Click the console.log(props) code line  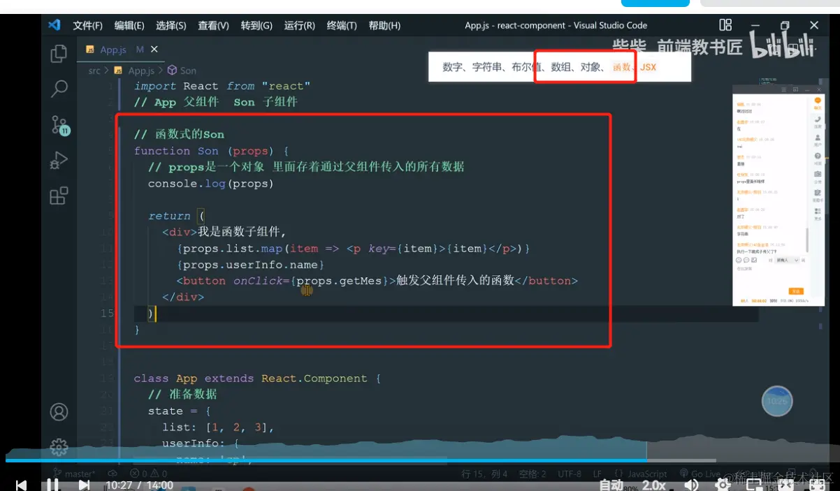pyautogui.click(x=210, y=184)
